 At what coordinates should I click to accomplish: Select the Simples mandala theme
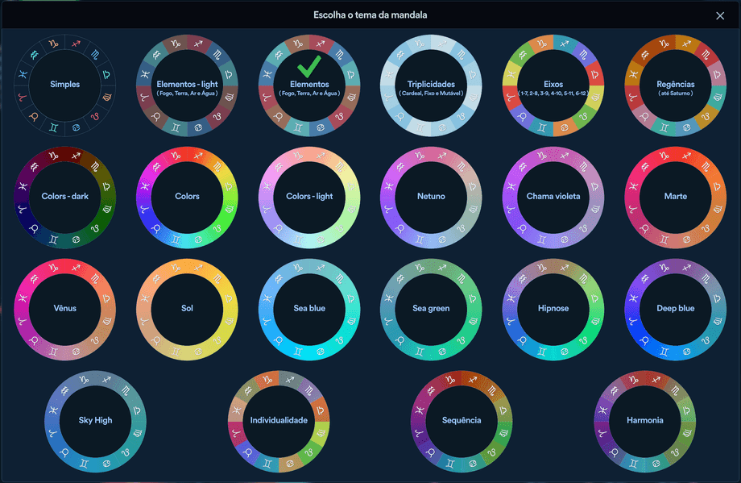coord(64,85)
